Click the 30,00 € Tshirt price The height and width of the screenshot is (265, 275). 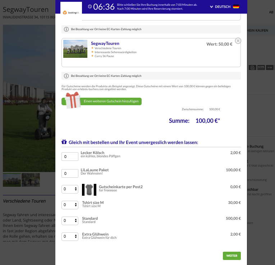[x=234, y=203]
